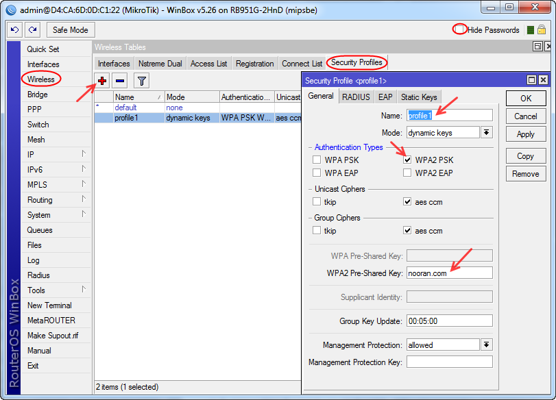Open the Log sidebar item
This screenshot has width=556, height=400.
[56, 260]
